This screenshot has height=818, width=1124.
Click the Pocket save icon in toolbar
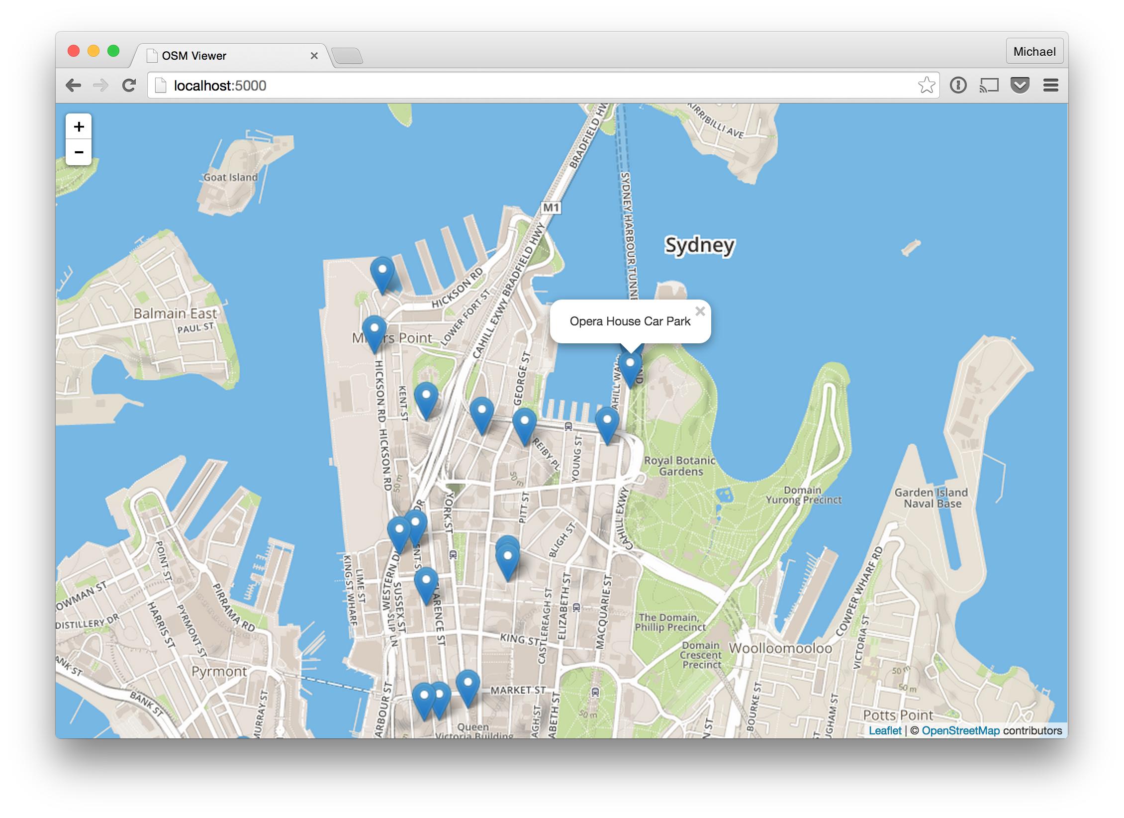pyautogui.click(x=1021, y=86)
